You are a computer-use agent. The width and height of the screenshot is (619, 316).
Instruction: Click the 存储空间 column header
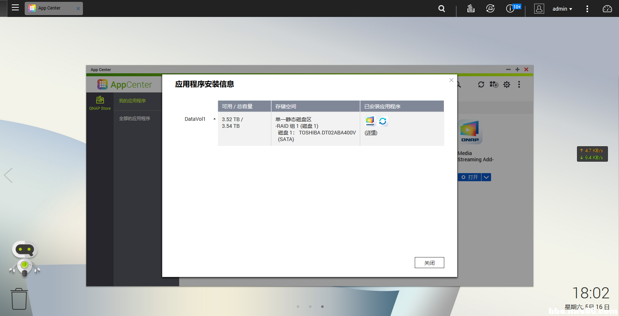pyautogui.click(x=316, y=106)
